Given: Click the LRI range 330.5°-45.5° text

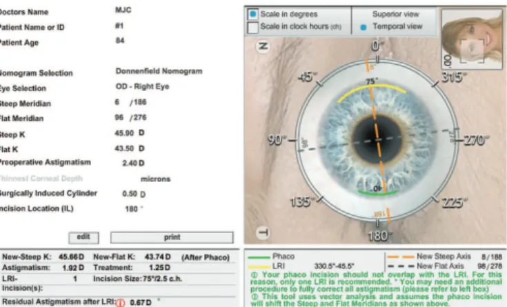Looking at the screenshot, I should [x=335, y=266].
